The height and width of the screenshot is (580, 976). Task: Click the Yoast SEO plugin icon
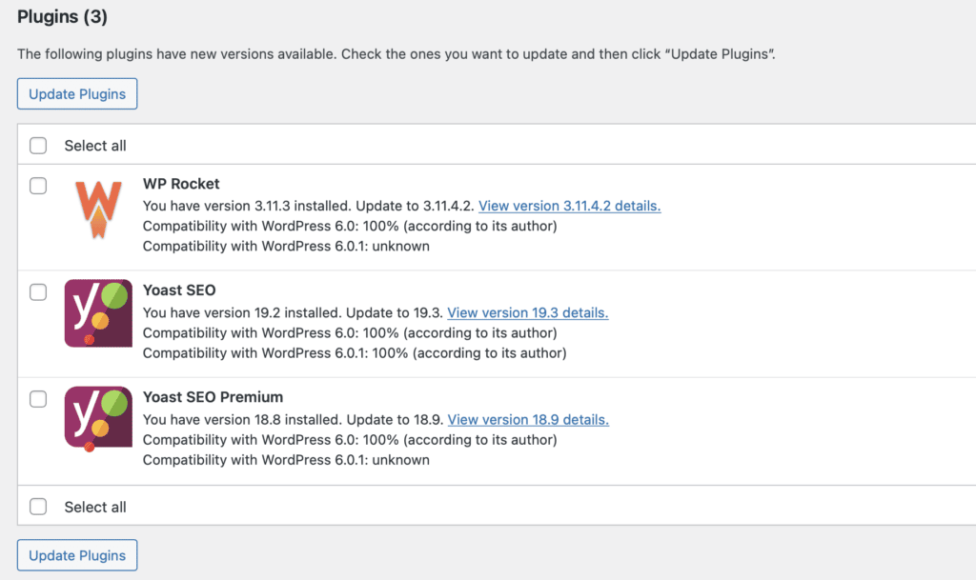click(97, 312)
